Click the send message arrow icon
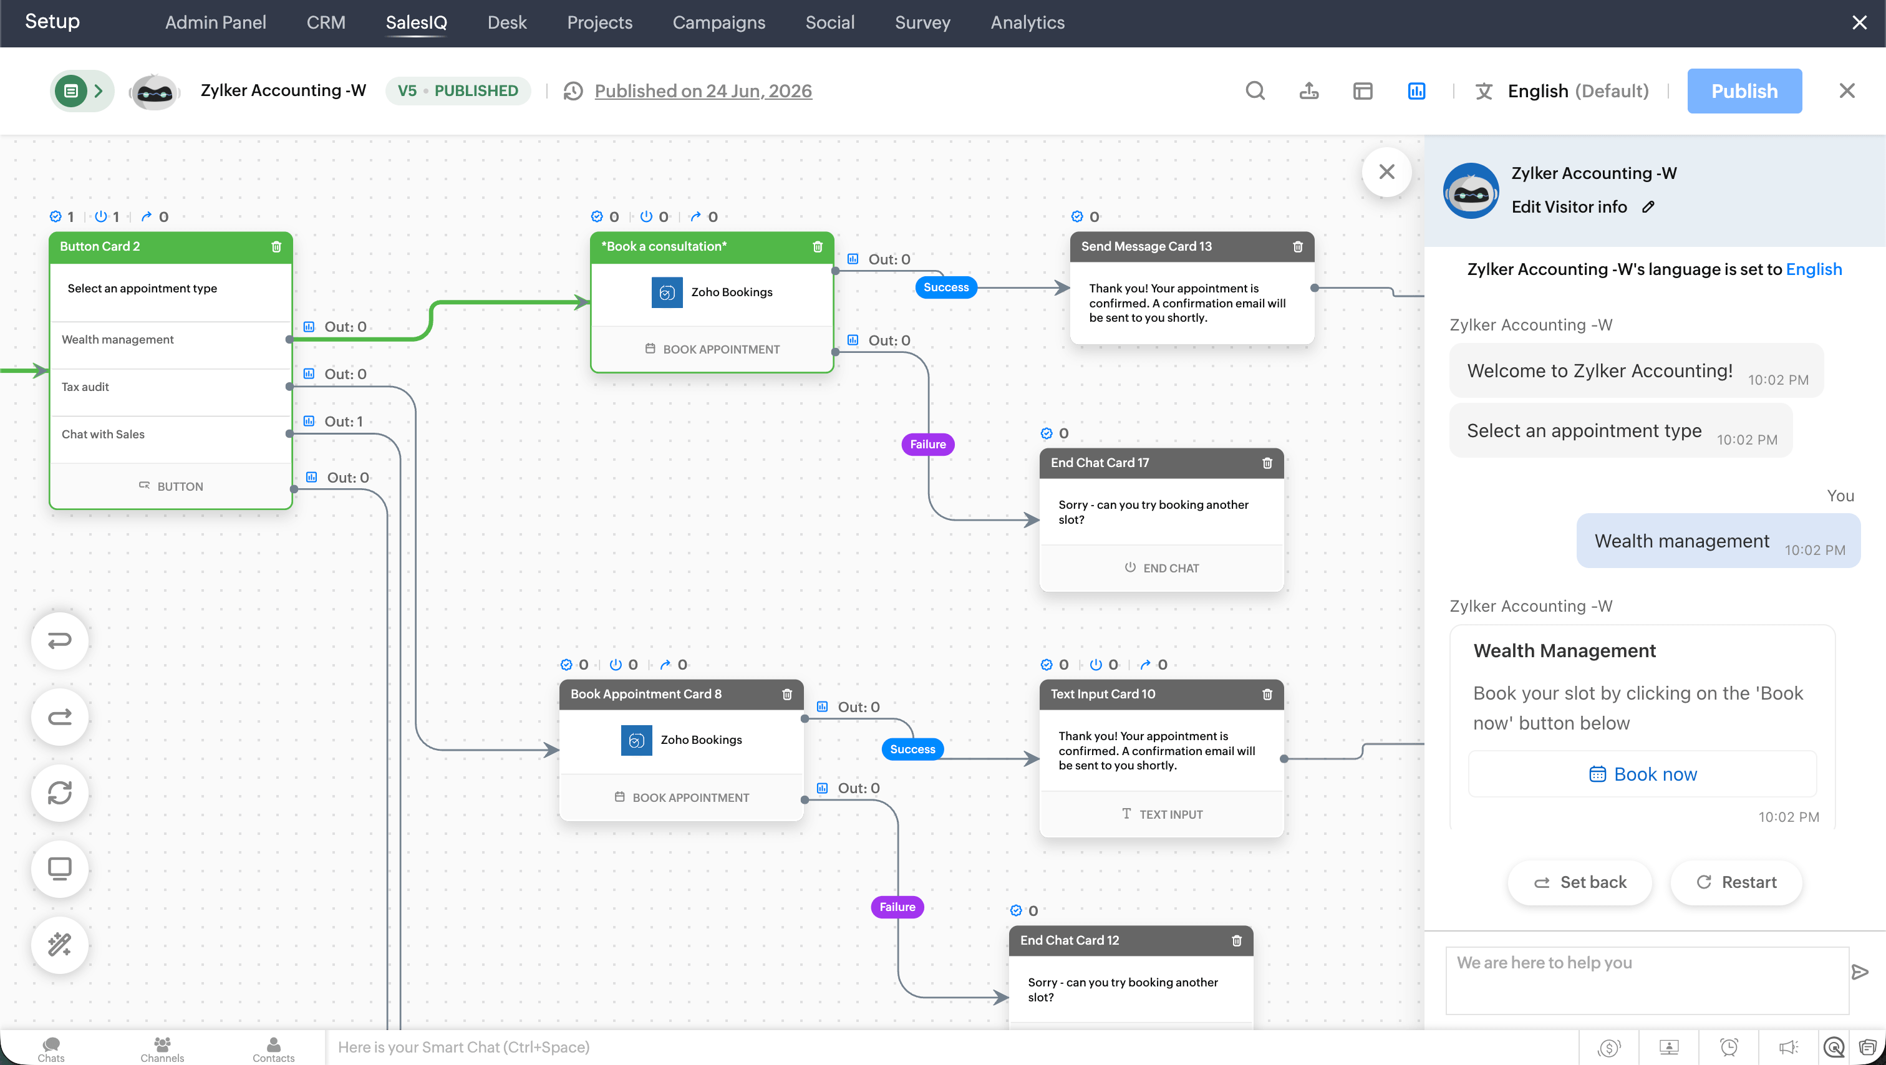Image resolution: width=1886 pixels, height=1065 pixels. click(x=1860, y=972)
